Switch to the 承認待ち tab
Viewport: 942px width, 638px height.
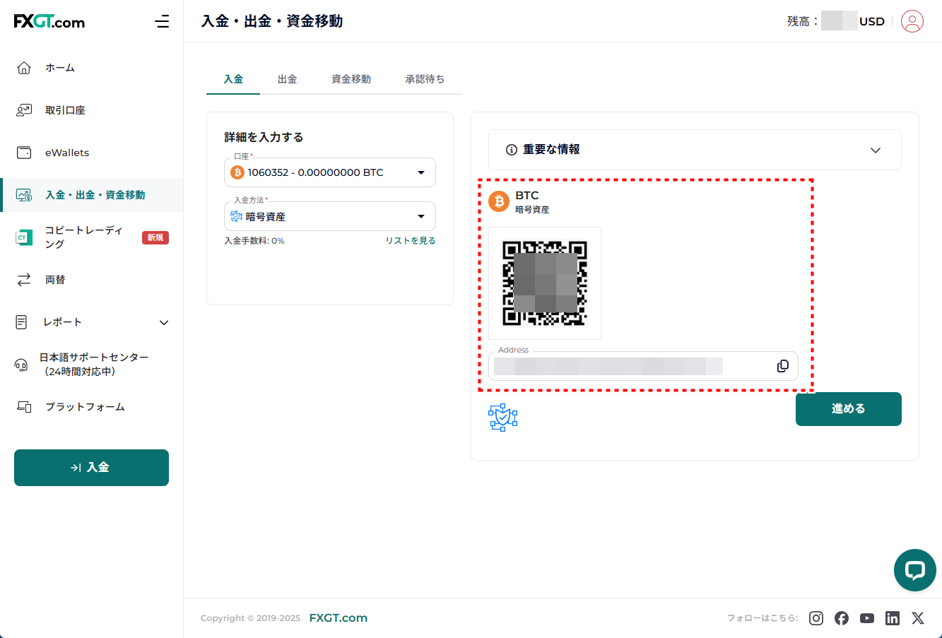[x=425, y=79]
